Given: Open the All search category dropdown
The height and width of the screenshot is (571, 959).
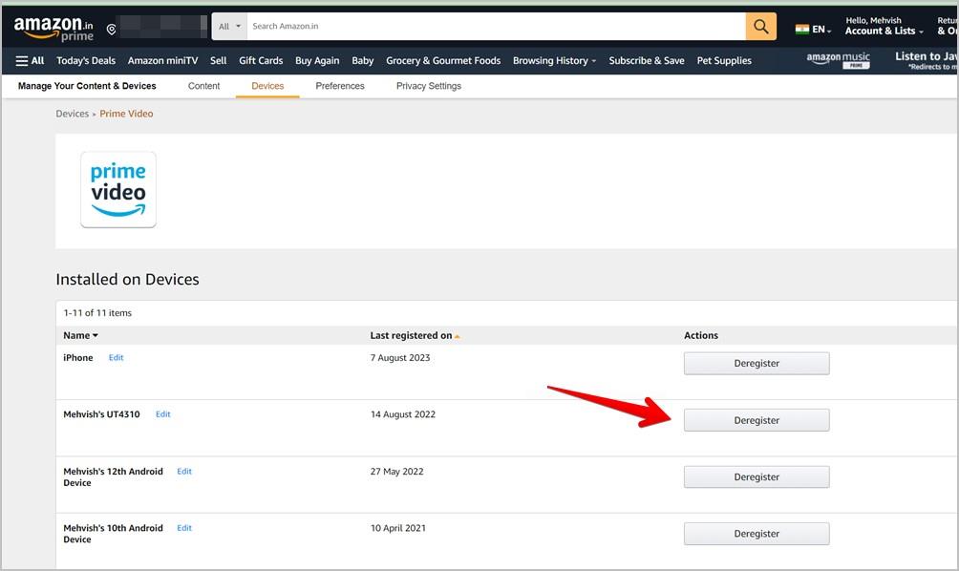Looking at the screenshot, I should pos(229,27).
